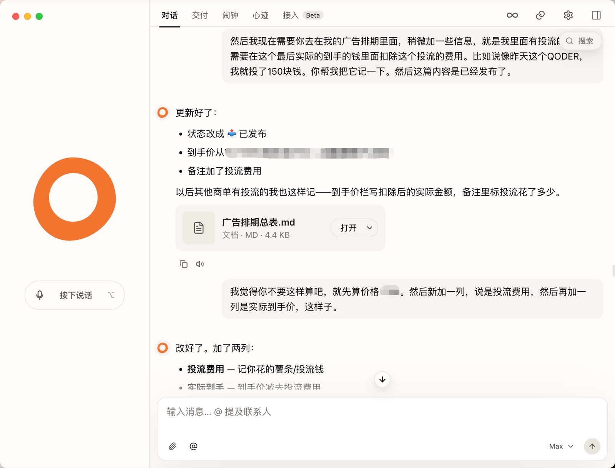Click the user message starting 我觉得你不要这样算吧
Screen dimensions: 615x468
tap(412, 299)
